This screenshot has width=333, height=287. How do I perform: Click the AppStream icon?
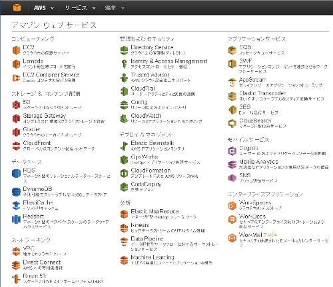[232, 83]
